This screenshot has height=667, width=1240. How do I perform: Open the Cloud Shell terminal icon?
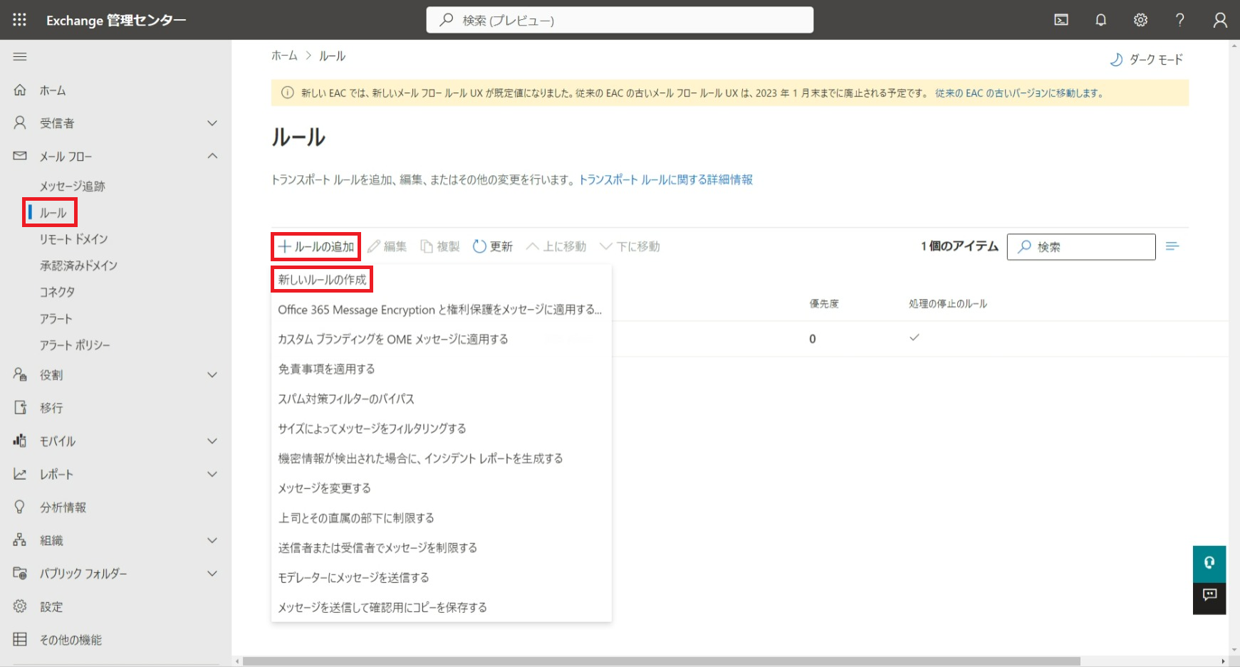point(1061,20)
